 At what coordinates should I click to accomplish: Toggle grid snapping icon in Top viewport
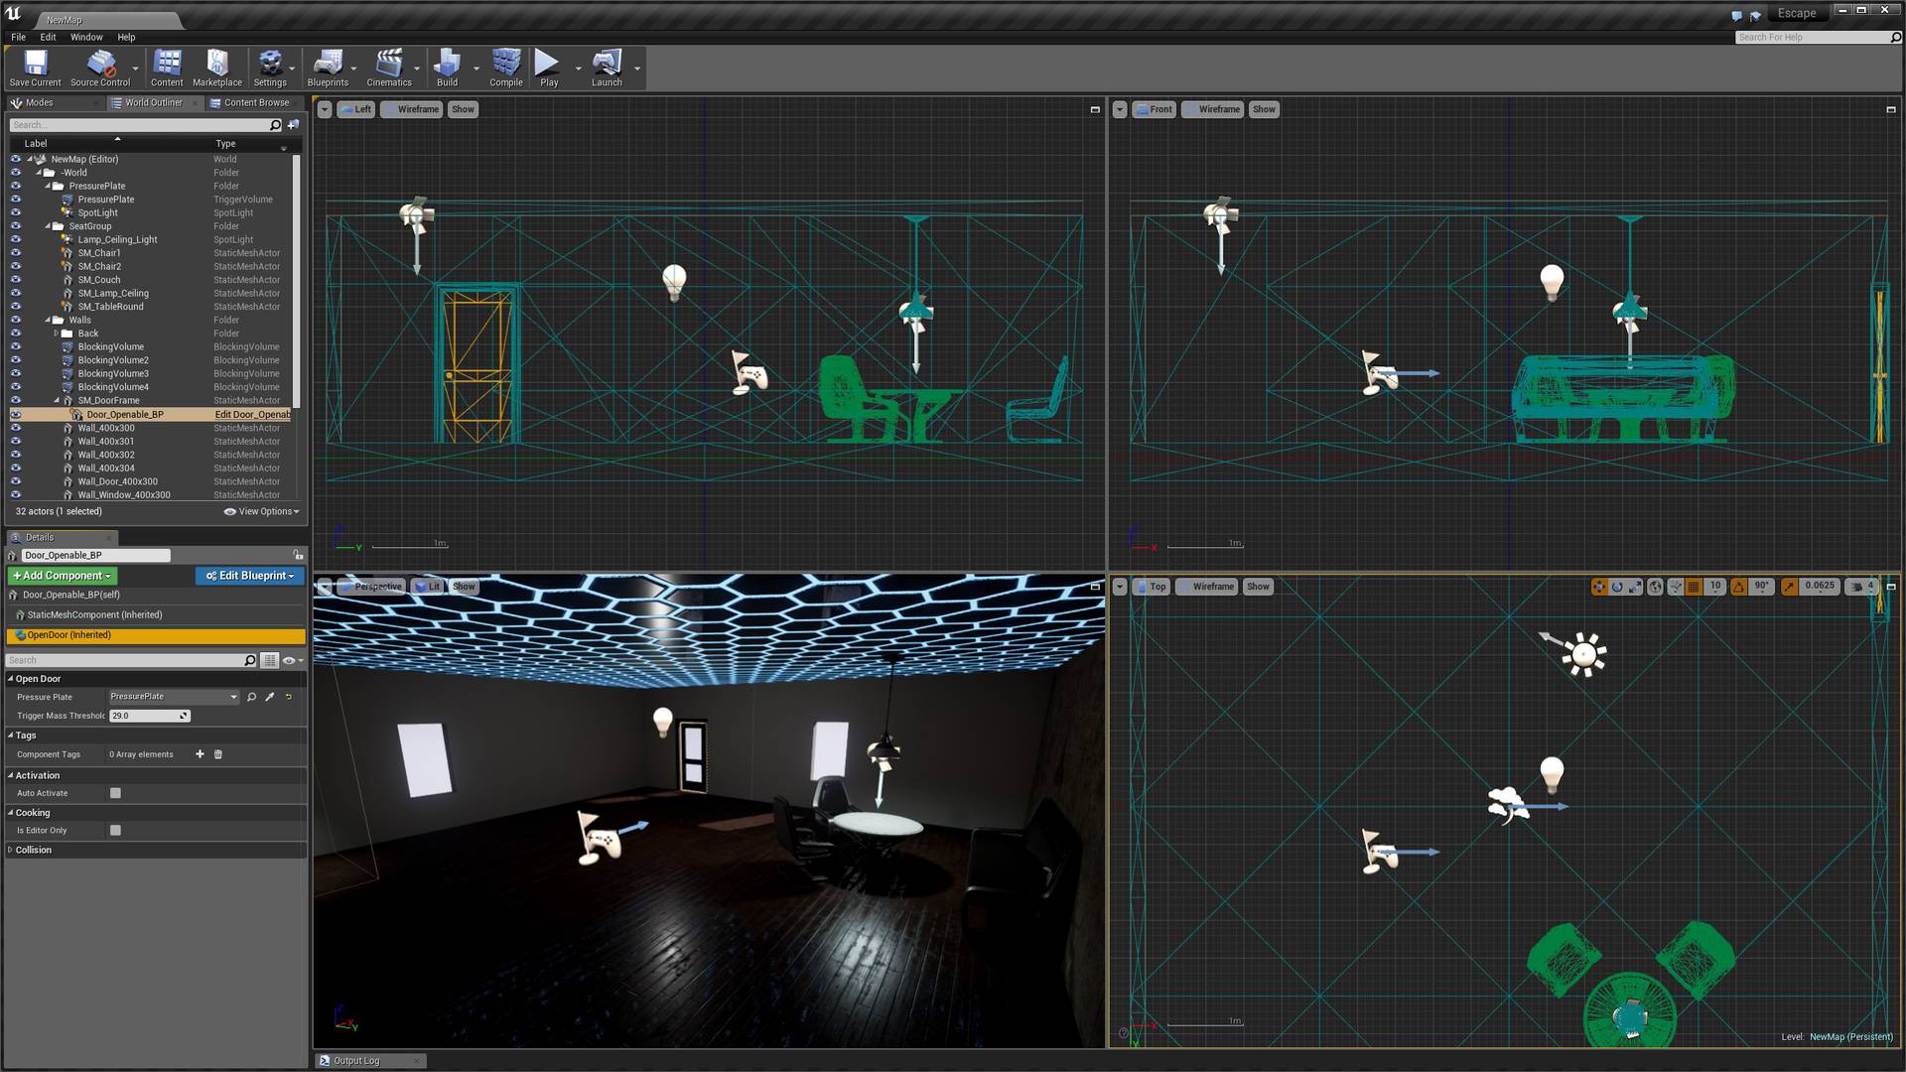point(1695,587)
